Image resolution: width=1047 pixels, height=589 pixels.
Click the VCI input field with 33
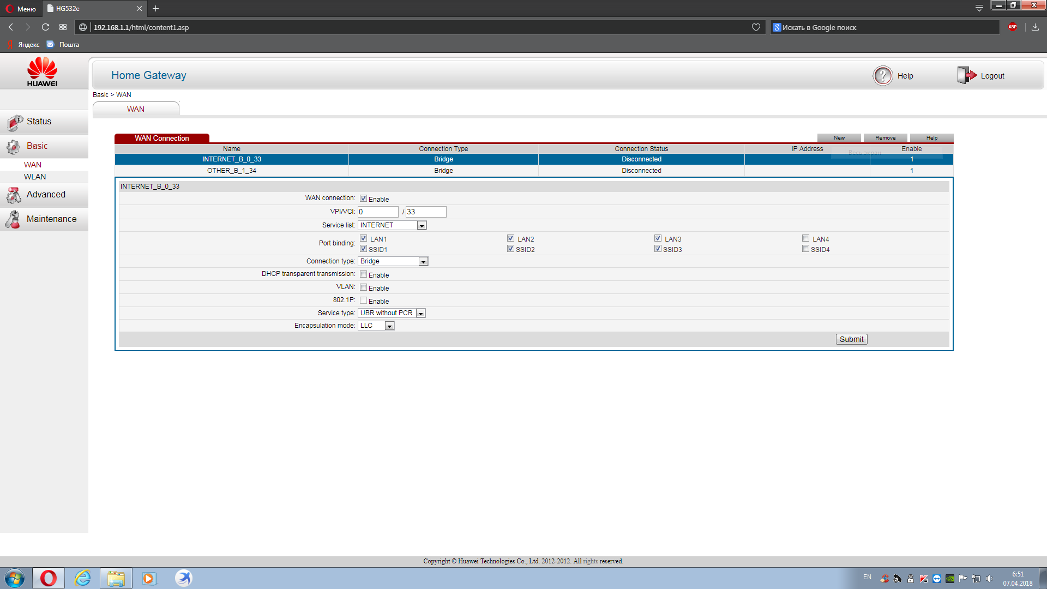425,212
